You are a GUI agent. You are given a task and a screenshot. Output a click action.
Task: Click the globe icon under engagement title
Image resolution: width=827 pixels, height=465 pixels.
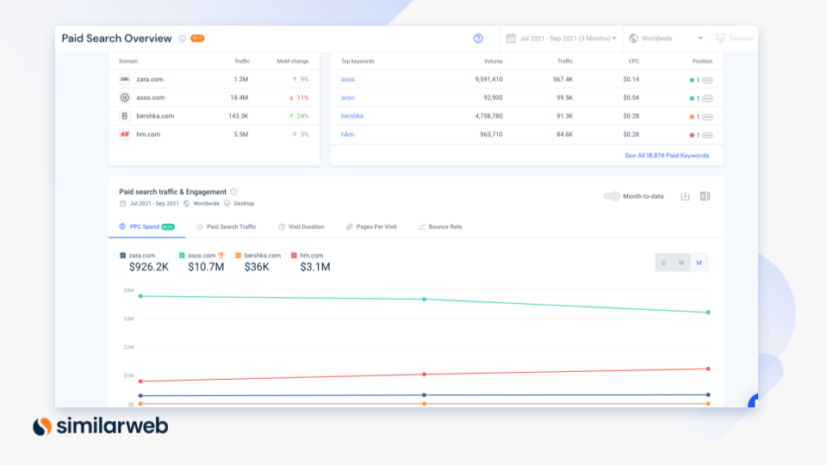(x=187, y=203)
